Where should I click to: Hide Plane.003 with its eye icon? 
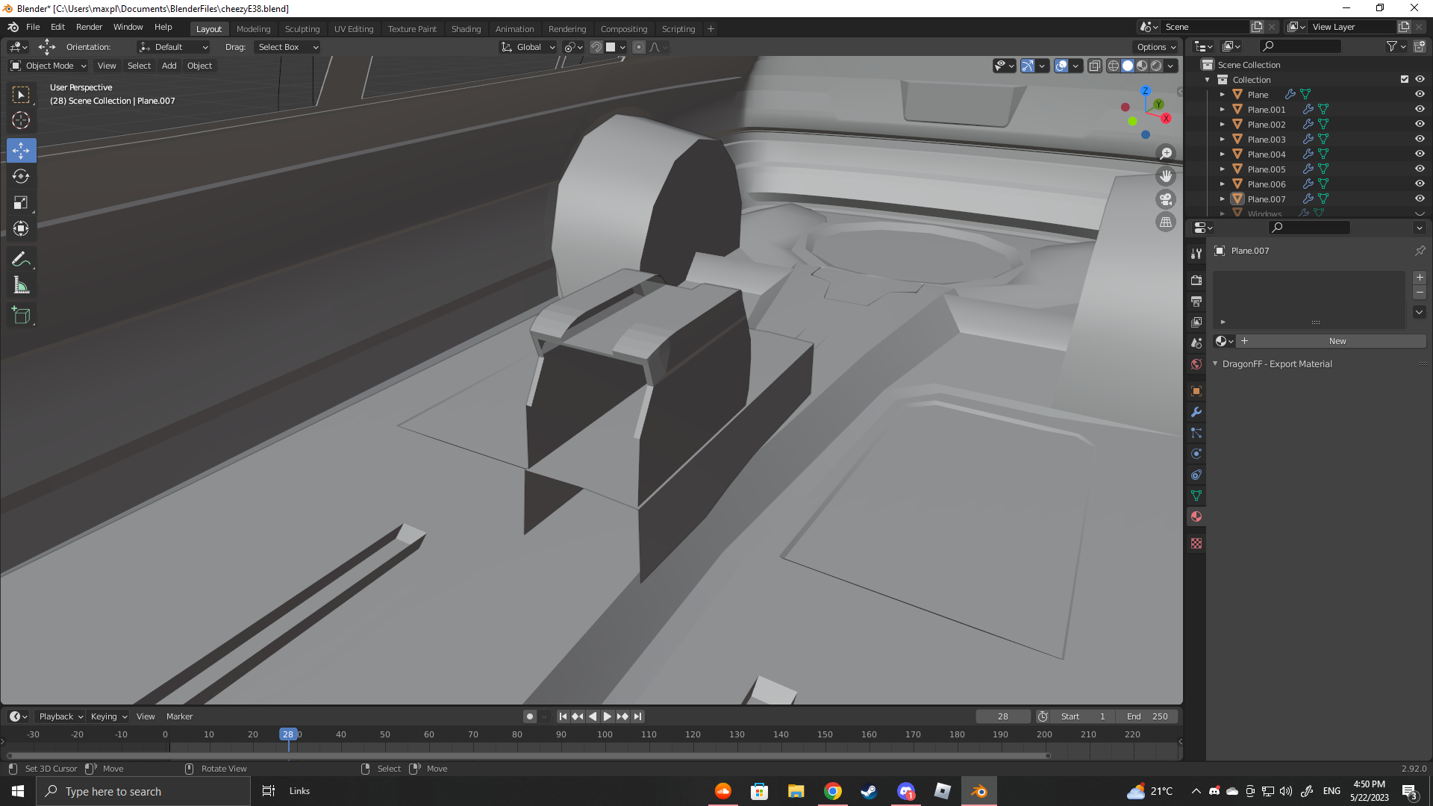pyautogui.click(x=1420, y=139)
